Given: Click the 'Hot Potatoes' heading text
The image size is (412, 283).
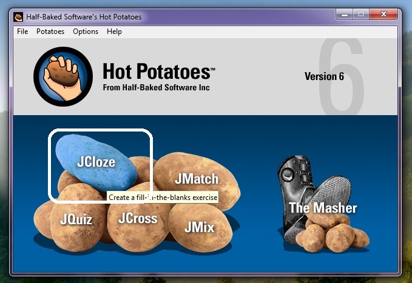Looking at the screenshot, I should pyautogui.click(x=159, y=71).
